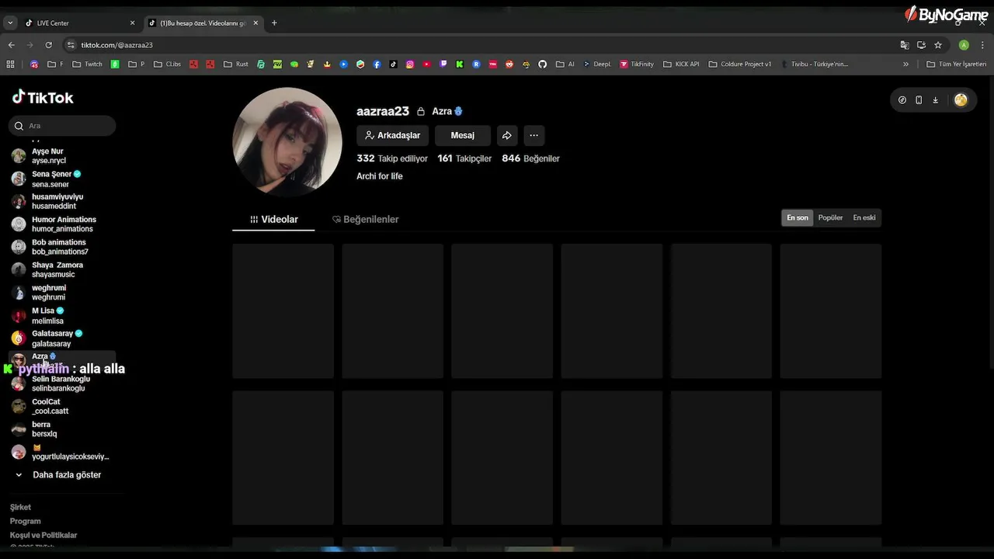The image size is (994, 559).
Task: Click the site info icon left of URL
Action: pyautogui.click(x=71, y=45)
